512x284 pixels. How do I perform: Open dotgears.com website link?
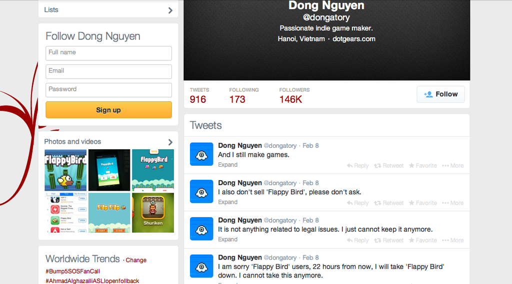pos(354,39)
